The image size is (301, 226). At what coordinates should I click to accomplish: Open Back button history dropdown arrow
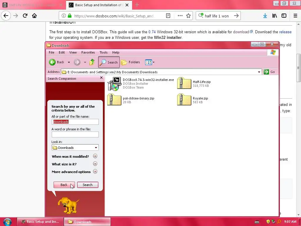(69, 62)
